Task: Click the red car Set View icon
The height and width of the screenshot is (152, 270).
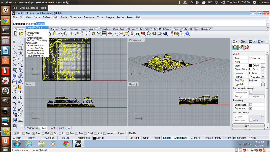Action: [110, 34]
